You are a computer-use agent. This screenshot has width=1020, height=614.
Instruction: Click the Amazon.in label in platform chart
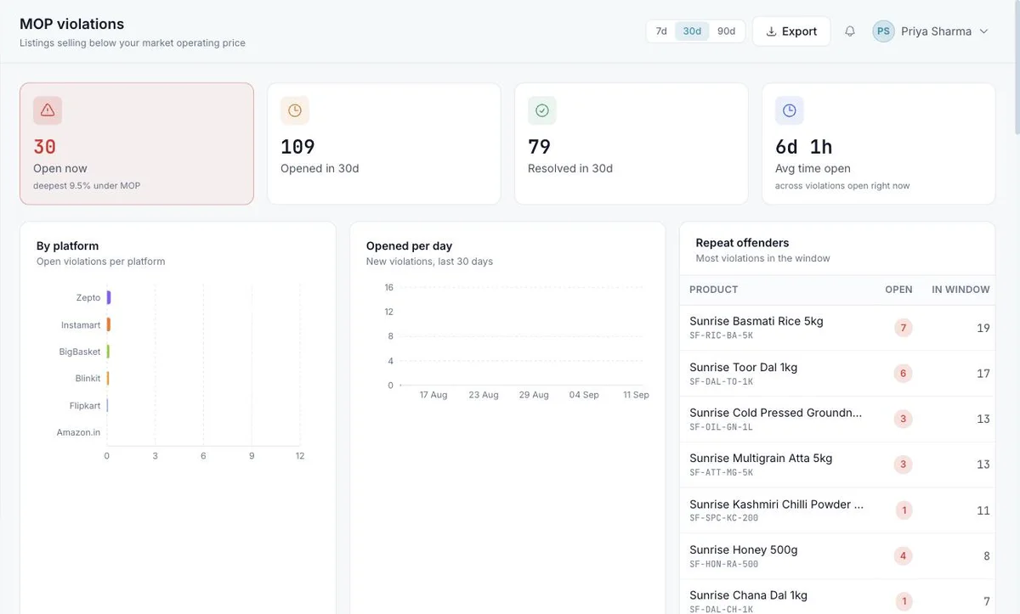coord(78,432)
